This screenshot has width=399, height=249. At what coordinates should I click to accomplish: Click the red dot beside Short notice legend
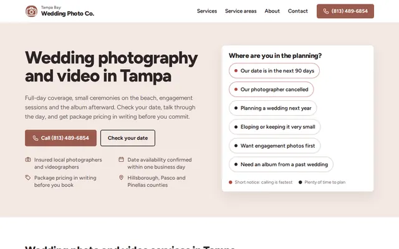tap(230, 182)
